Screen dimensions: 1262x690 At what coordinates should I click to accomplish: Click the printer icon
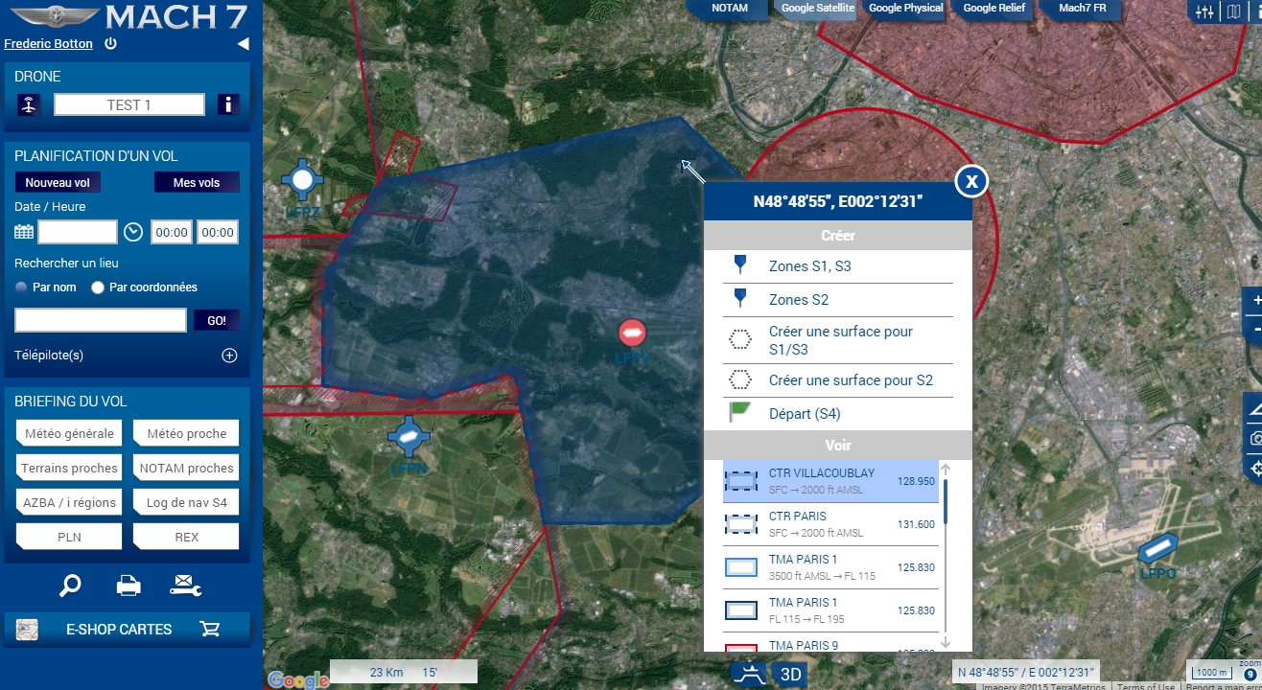tap(129, 585)
